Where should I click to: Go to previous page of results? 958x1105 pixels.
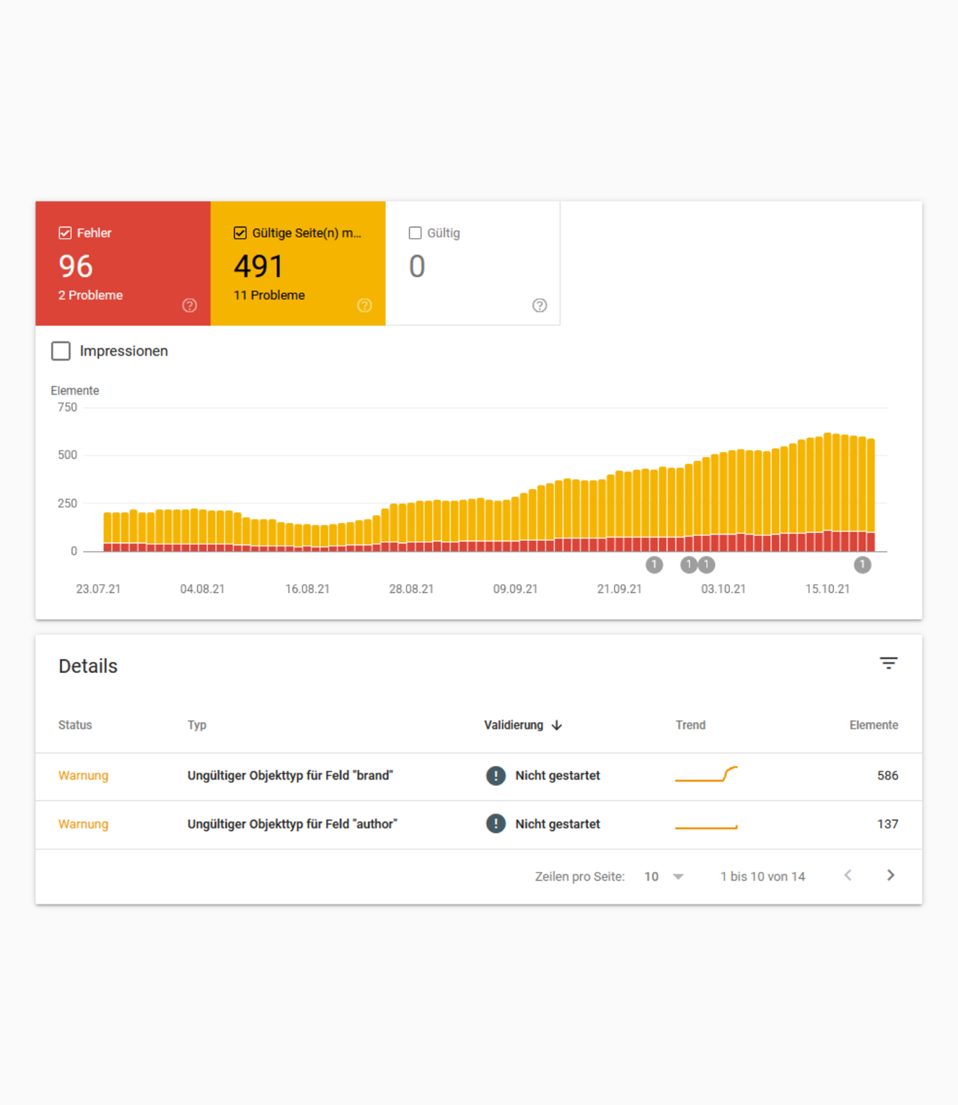(x=848, y=876)
